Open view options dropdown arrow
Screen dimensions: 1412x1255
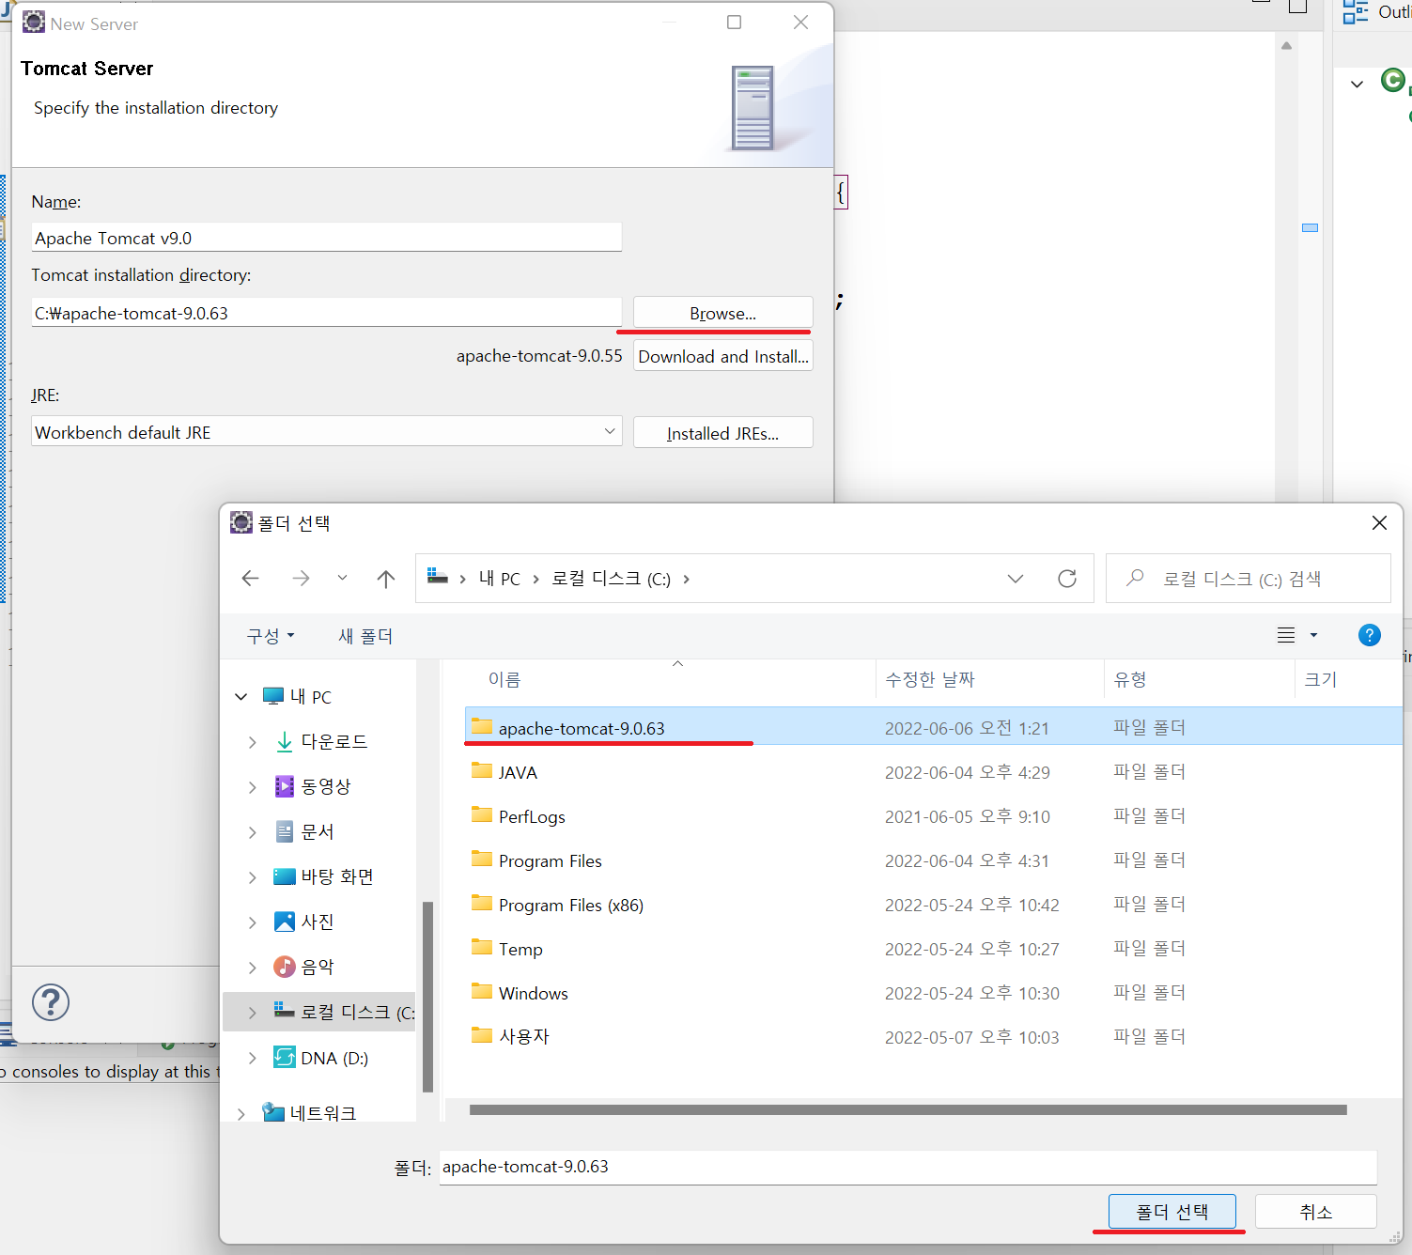(x=1313, y=636)
